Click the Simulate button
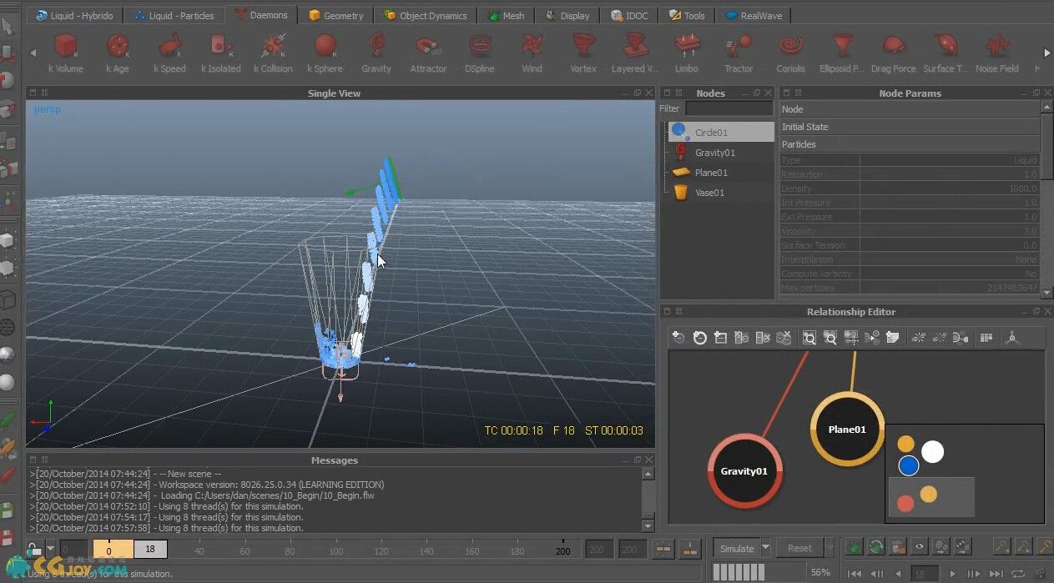The height and width of the screenshot is (583, 1054). coord(737,548)
